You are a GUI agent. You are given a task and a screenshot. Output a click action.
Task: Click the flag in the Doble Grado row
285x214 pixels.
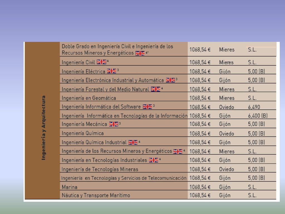click(140, 53)
